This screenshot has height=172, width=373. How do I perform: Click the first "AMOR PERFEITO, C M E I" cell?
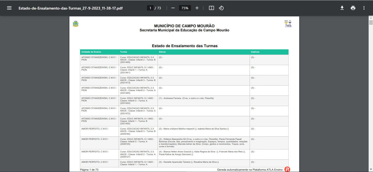coord(99,131)
